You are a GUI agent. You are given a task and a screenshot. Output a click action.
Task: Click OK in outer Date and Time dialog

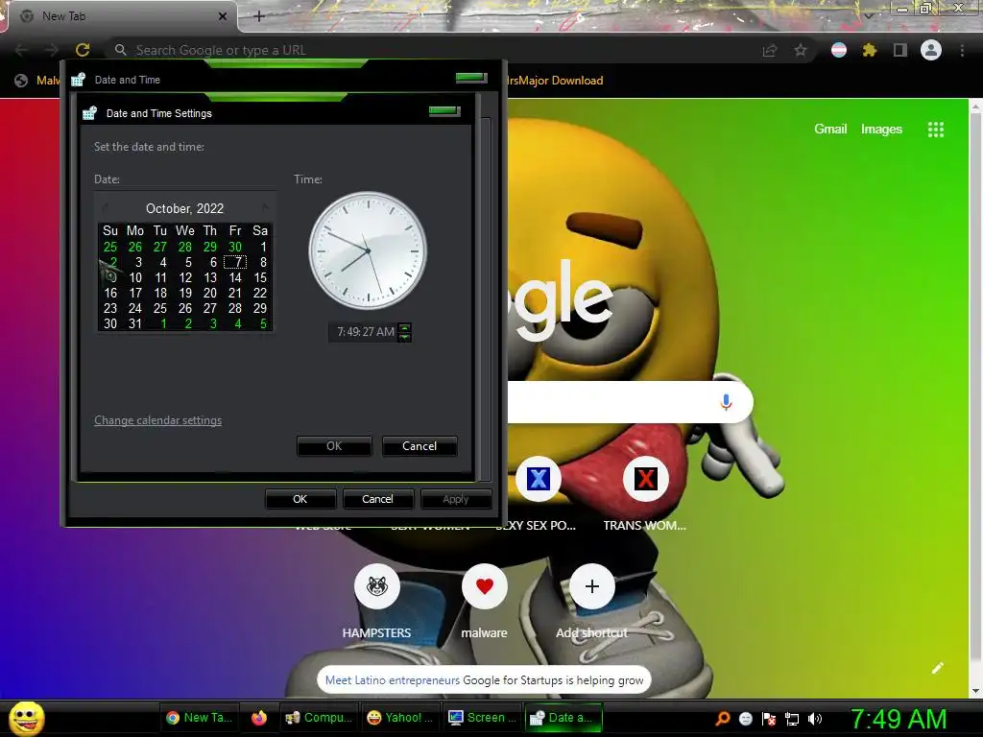(300, 499)
